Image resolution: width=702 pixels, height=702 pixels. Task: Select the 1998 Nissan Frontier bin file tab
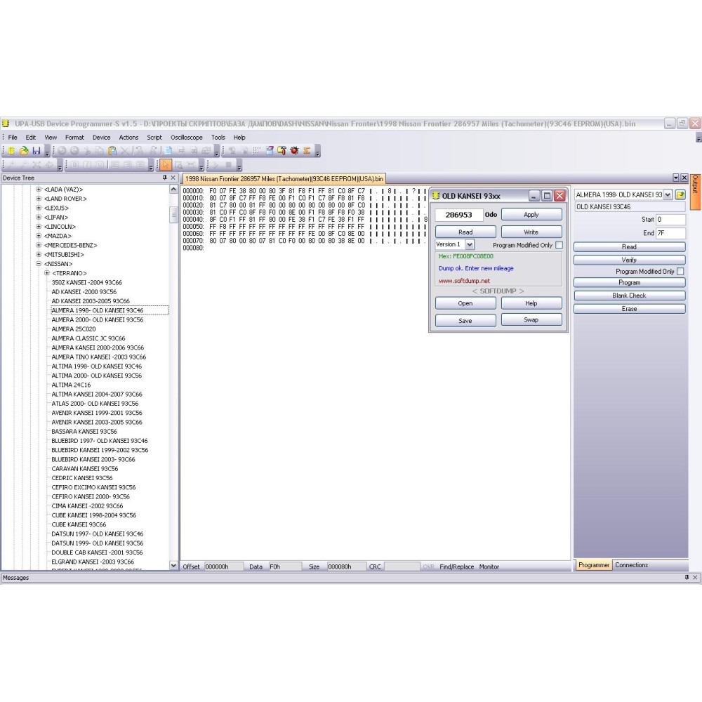tap(284, 178)
